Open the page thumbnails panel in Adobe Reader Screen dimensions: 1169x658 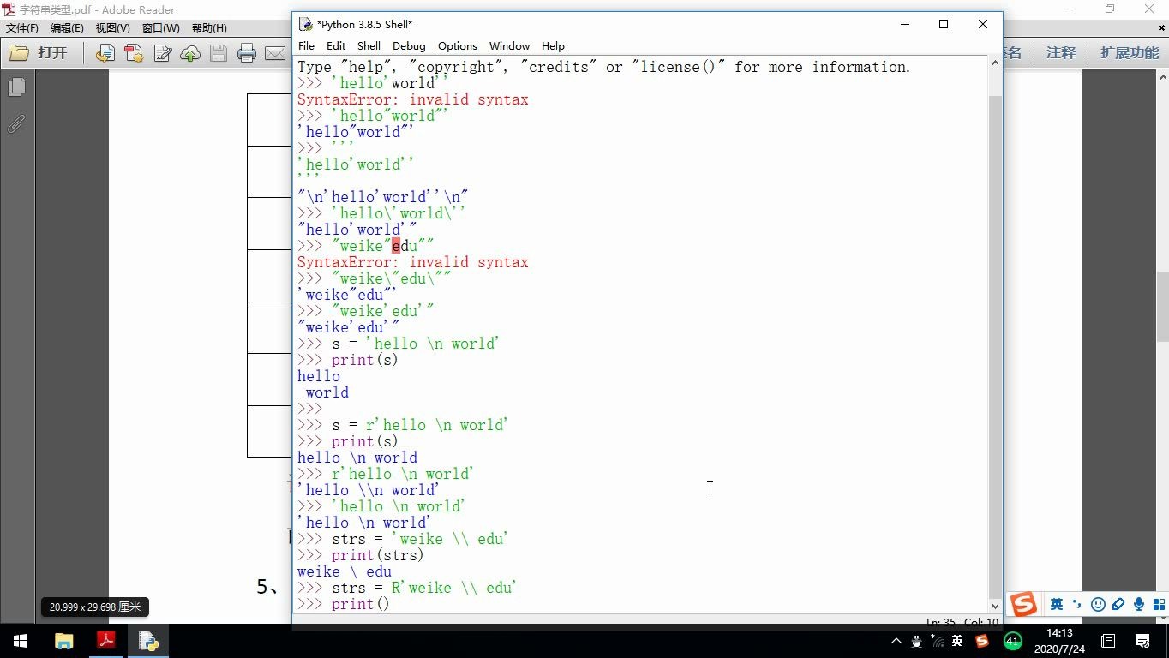pyautogui.click(x=16, y=87)
